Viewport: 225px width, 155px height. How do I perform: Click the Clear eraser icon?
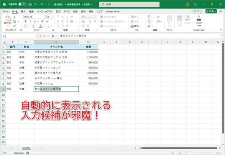pyautogui.click(x=149, y=26)
